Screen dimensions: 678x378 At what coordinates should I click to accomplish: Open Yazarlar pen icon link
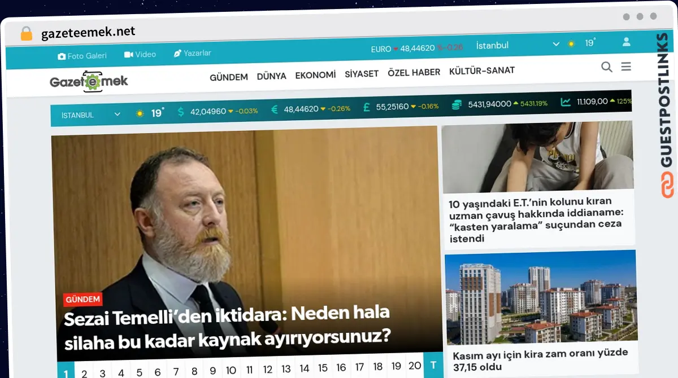177,53
